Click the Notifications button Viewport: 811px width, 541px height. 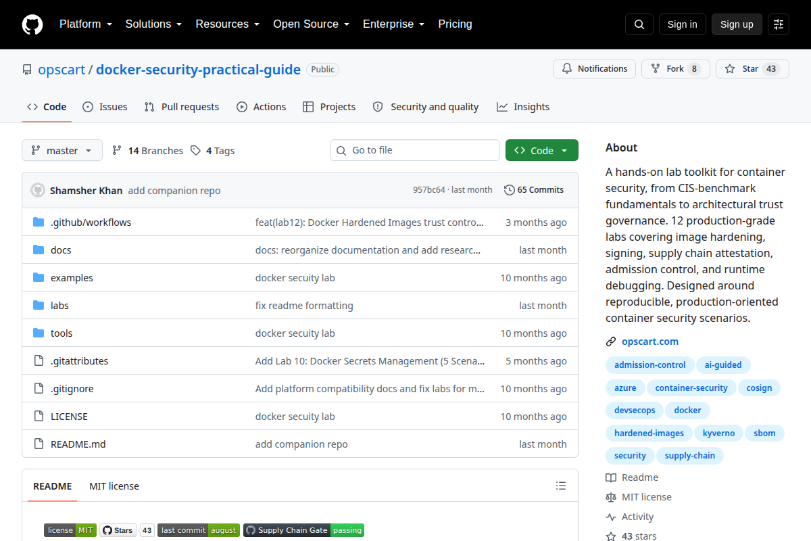tap(594, 69)
